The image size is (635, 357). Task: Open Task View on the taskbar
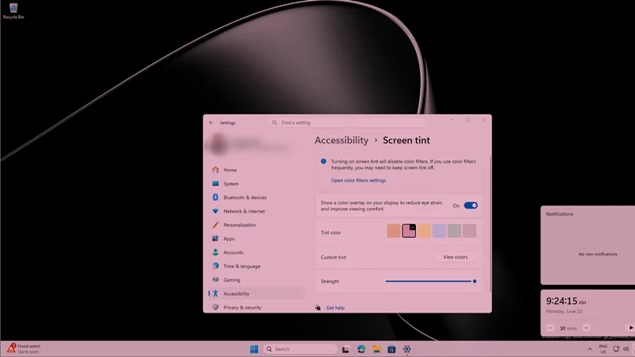tap(345, 349)
